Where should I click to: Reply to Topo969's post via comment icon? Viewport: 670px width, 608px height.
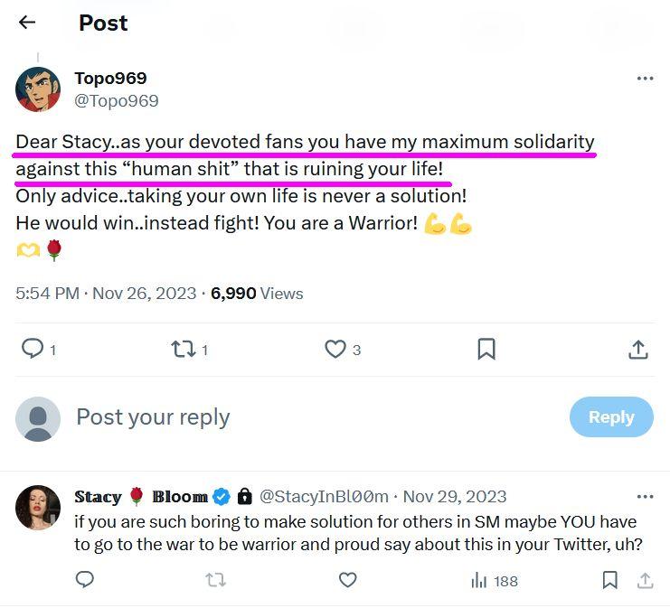point(33,349)
